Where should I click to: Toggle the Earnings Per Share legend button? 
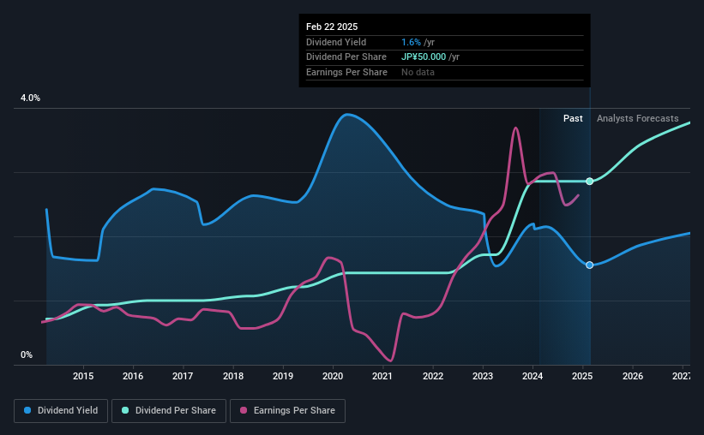[287, 410]
